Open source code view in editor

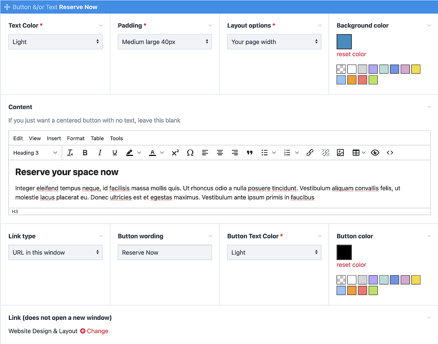click(x=390, y=153)
